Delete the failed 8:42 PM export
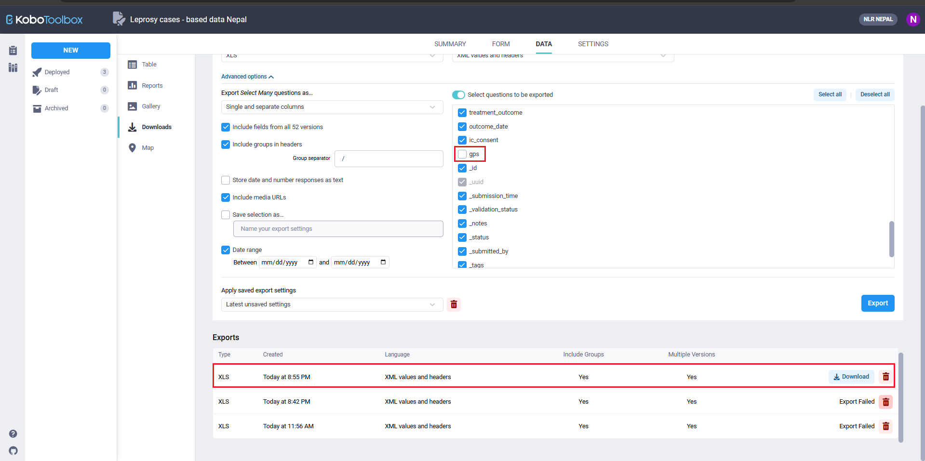925x461 pixels. 885,402
